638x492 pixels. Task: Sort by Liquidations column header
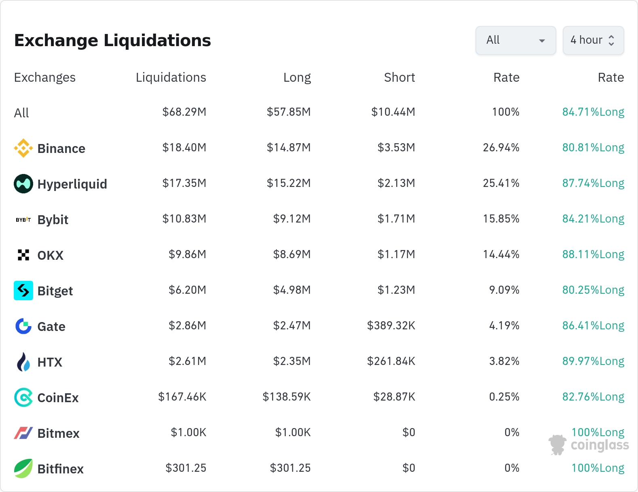pos(171,77)
